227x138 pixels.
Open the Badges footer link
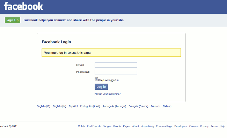107,126
